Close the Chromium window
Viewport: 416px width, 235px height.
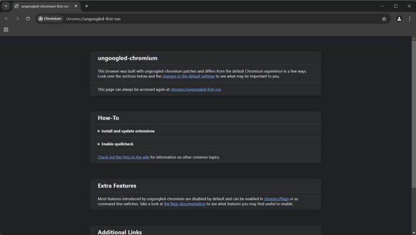[409, 6]
